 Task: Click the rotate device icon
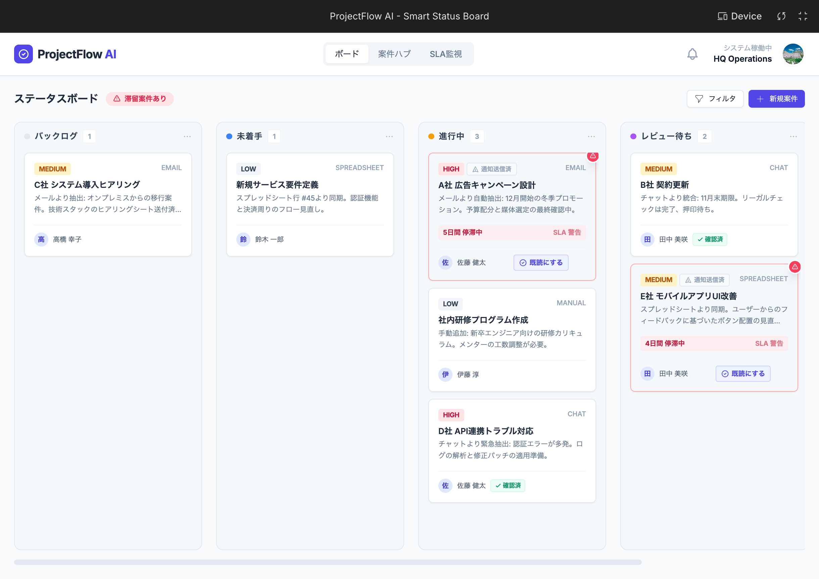pos(781,16)
